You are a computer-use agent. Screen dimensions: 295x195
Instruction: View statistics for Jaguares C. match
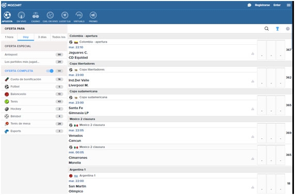point(253,54)
